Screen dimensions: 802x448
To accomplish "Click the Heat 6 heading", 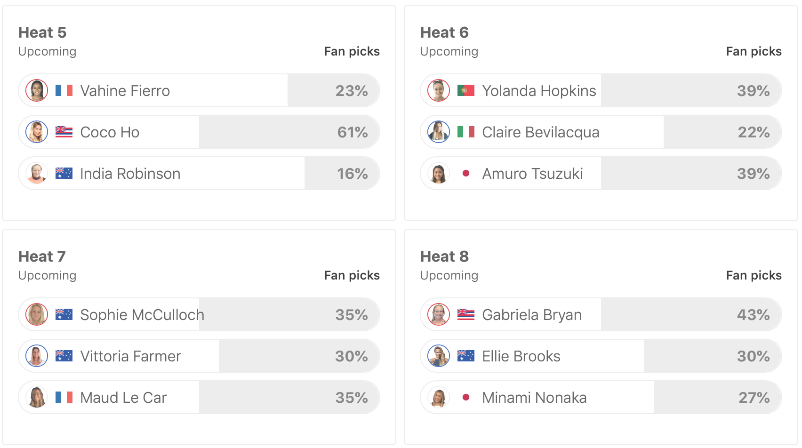I will [444, 32].
